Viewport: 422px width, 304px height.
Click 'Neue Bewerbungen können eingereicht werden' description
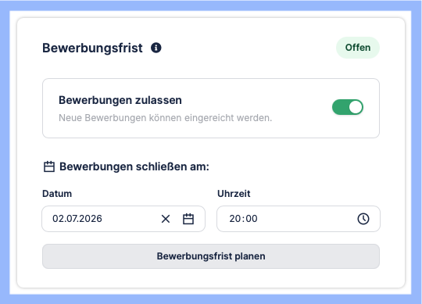[x=165, y=118]
